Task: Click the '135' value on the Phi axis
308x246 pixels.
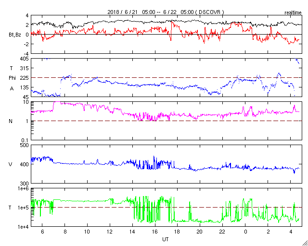Action: pyautogui.click(x=25, y=87)
